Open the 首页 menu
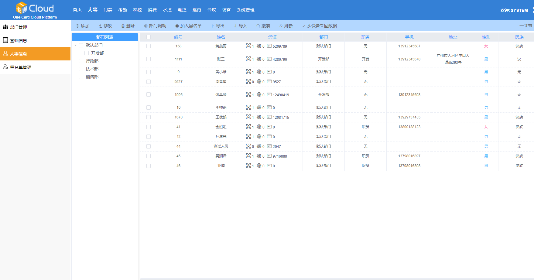The image size is (534, 280). 77,10
